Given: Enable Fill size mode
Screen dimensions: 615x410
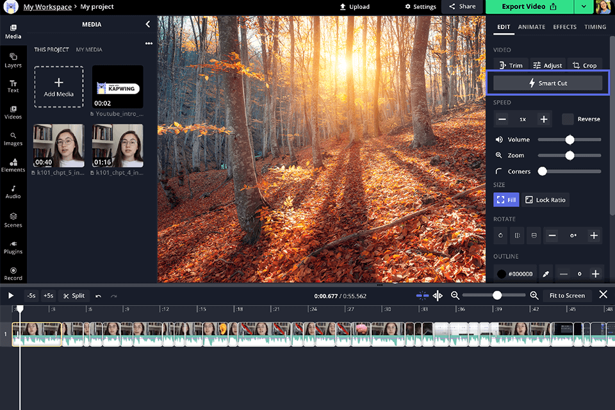Looking at the screenshot, I should tap(506, 200).
